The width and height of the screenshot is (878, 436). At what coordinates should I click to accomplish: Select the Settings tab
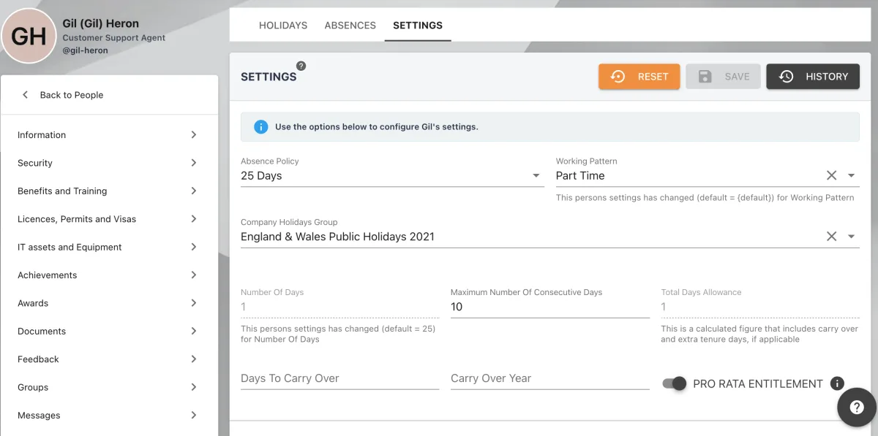(x=418, y=25)
